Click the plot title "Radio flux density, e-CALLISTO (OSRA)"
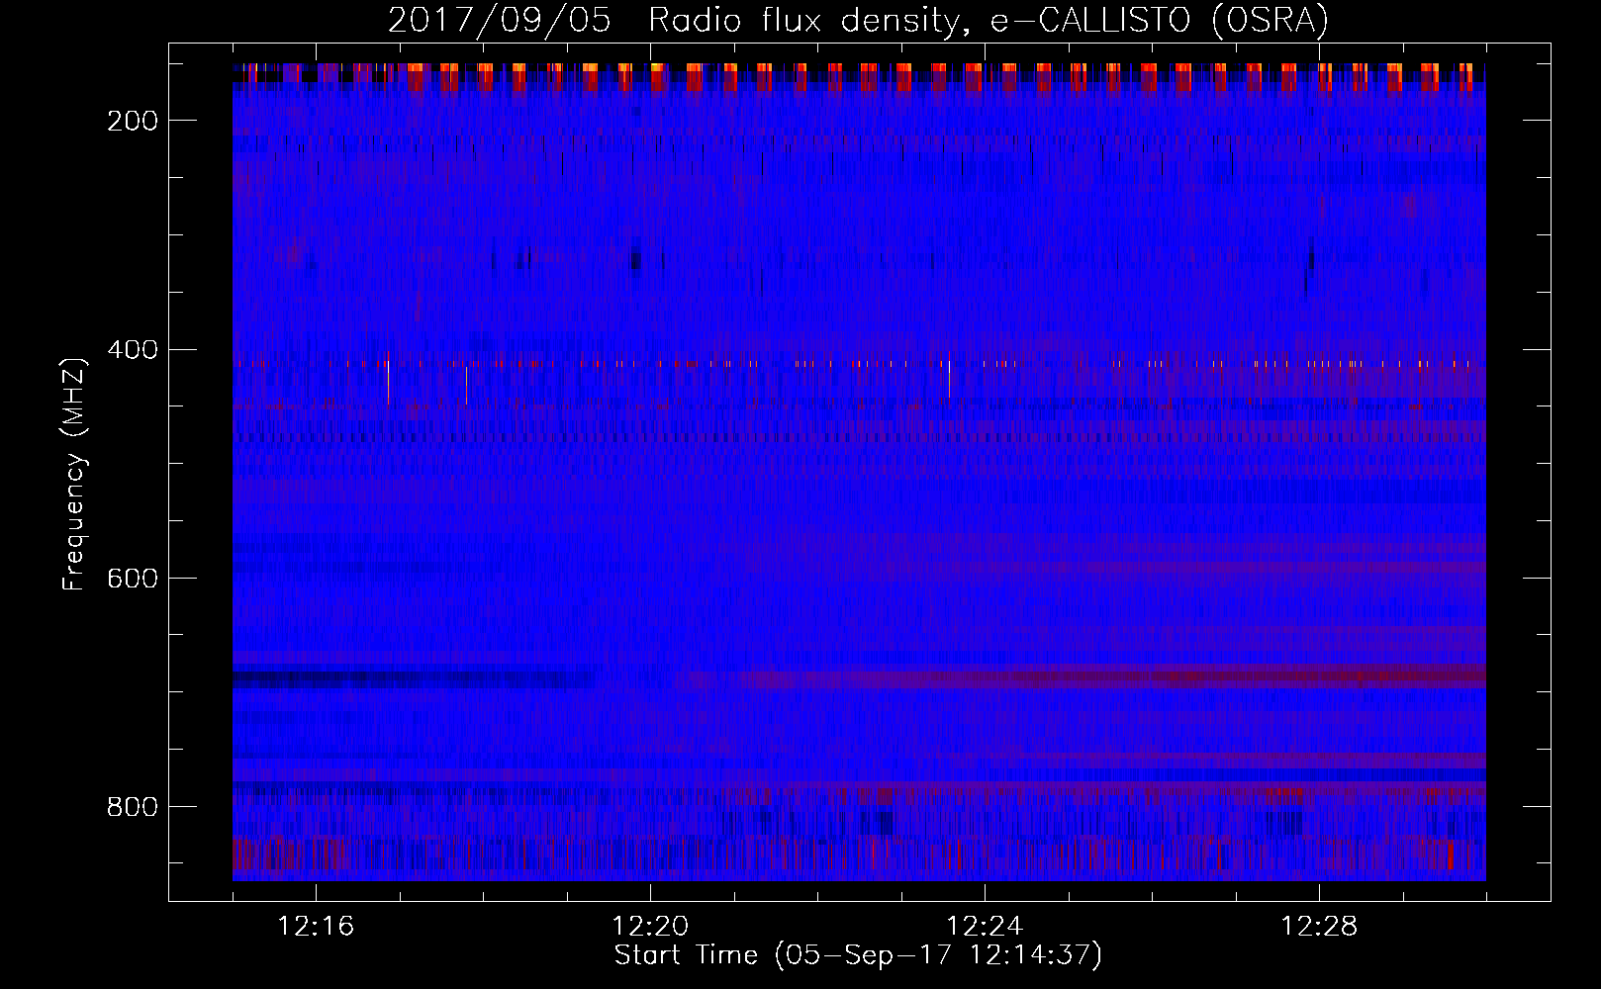 click(x=989, y=21)
